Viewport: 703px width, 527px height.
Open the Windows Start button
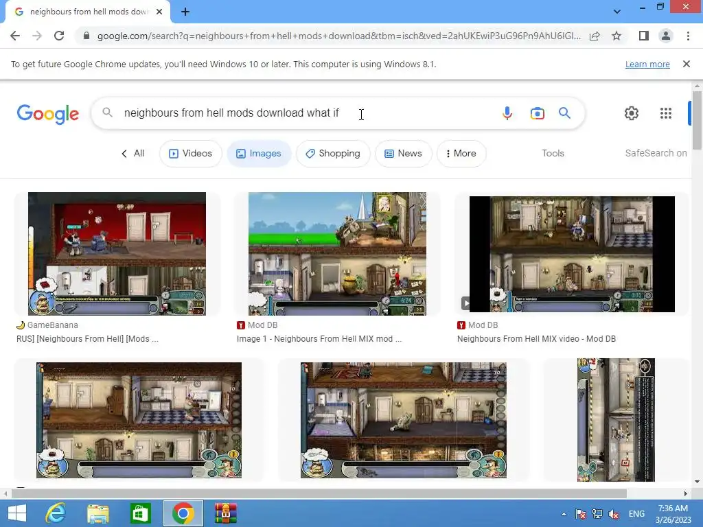(17, 513)
